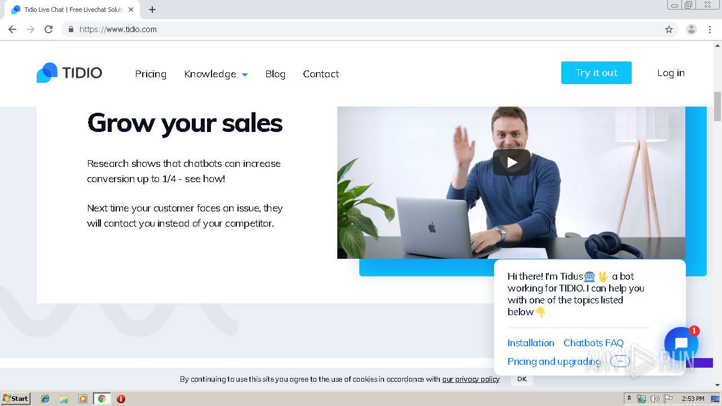Show more chatbot topics with ellipsis button

pyautogui.click(x=620, y=361)
